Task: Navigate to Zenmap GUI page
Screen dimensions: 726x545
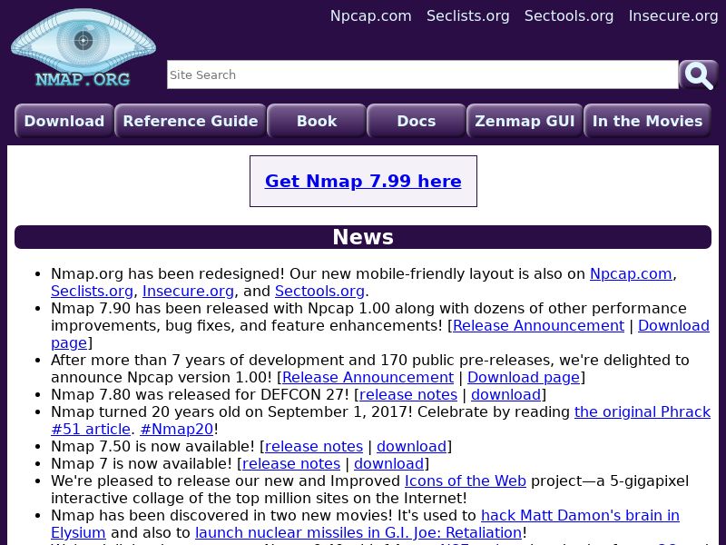Action: (x=525, y=121)
